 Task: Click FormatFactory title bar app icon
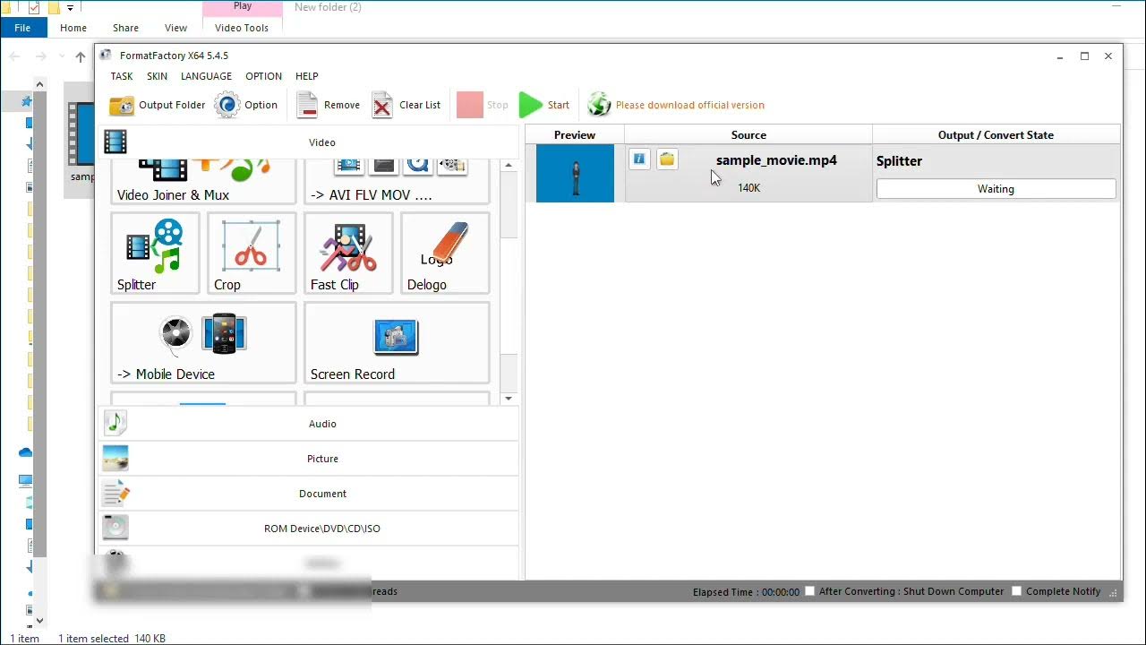(x=106, y=56)
